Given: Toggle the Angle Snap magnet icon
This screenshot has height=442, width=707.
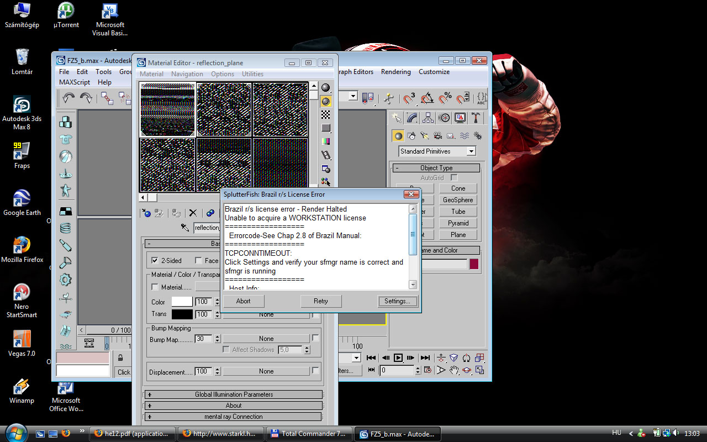Looking at the screenshot, I should 427,98.
